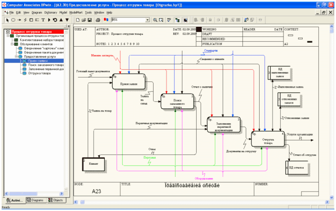Open the zoom percentage dropdown

point(147,19)
